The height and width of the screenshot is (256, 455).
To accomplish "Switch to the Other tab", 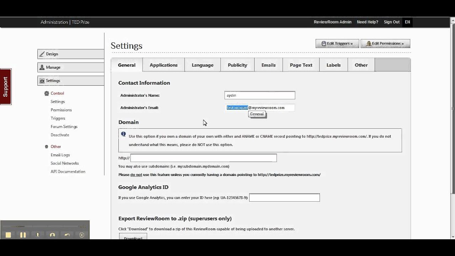I will (x=361, y=65).
